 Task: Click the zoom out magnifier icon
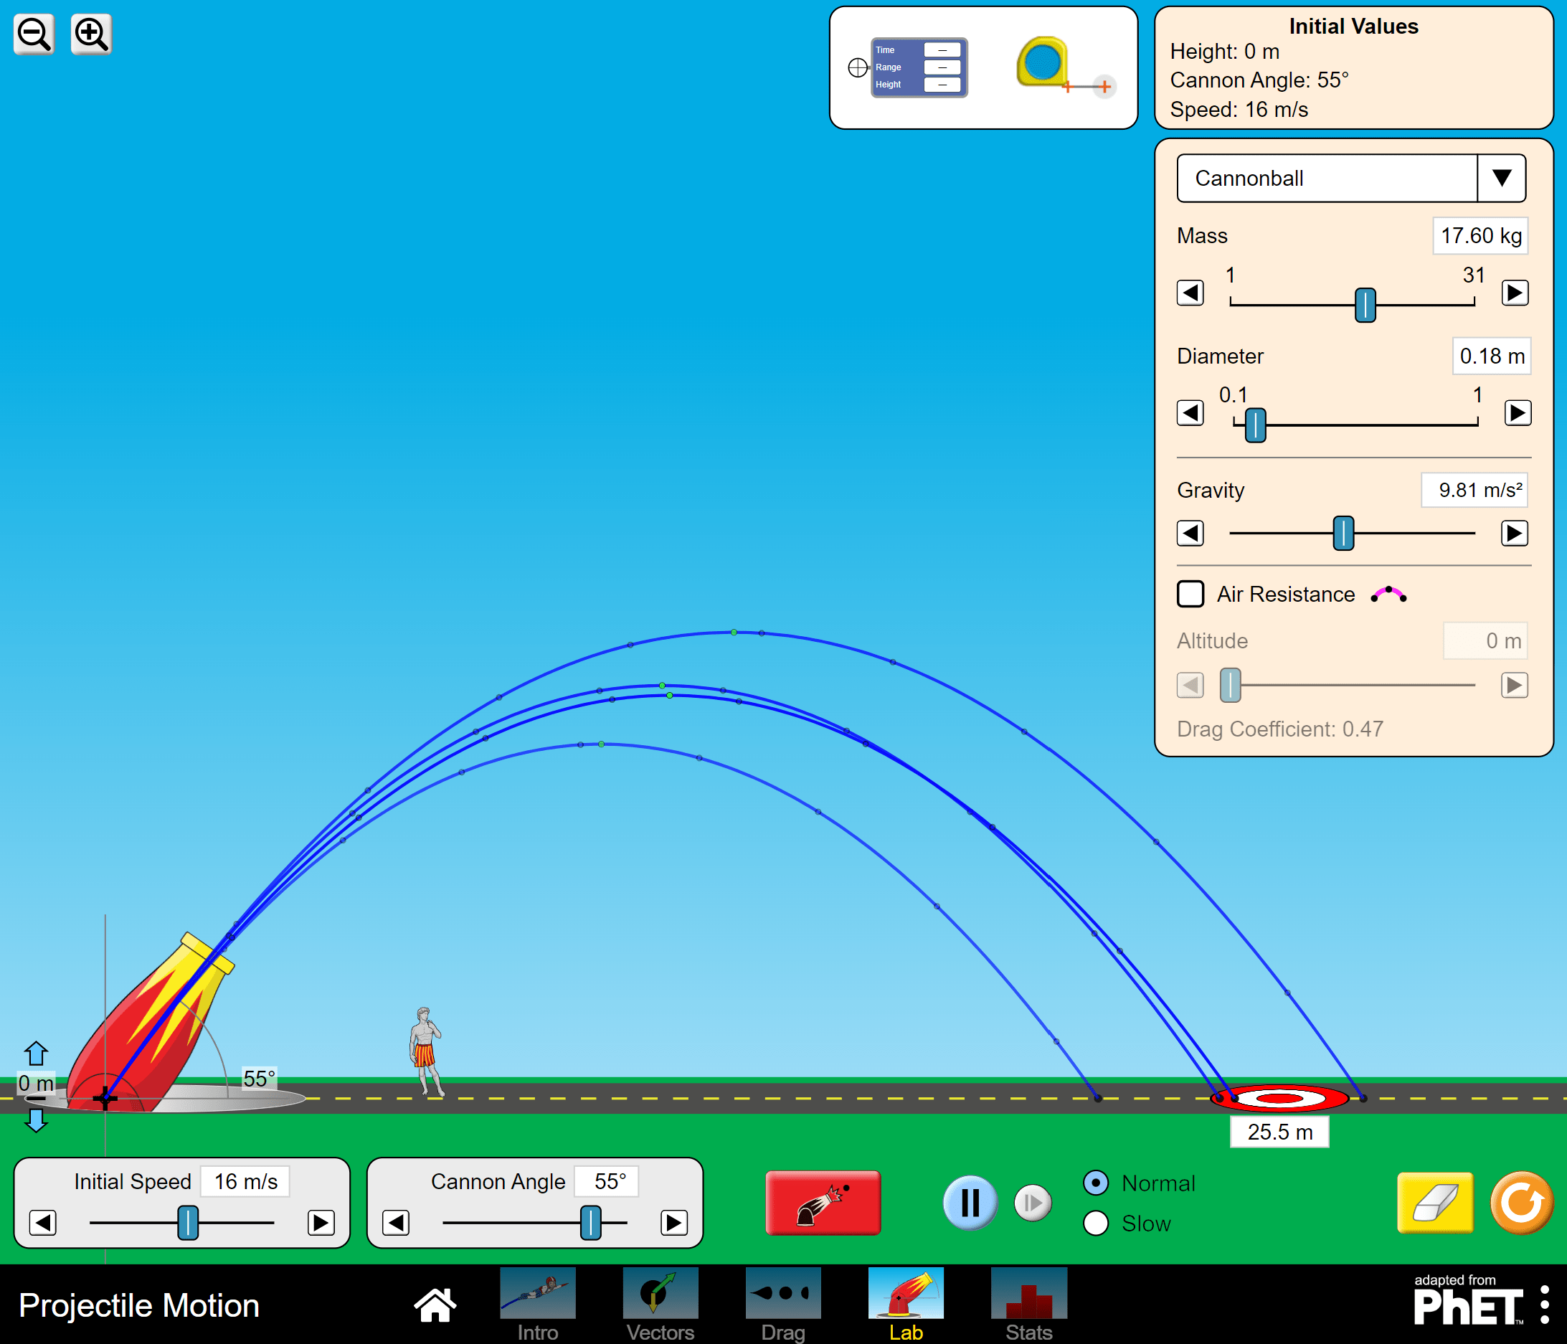34,34
